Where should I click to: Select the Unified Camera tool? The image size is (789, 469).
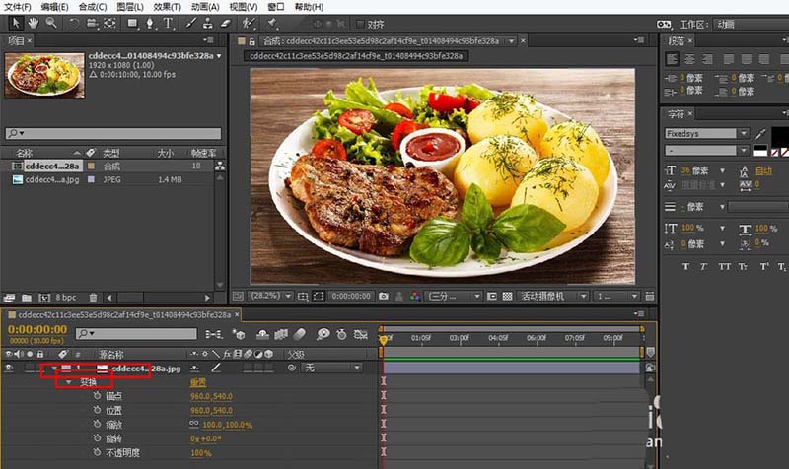point(92,23)
